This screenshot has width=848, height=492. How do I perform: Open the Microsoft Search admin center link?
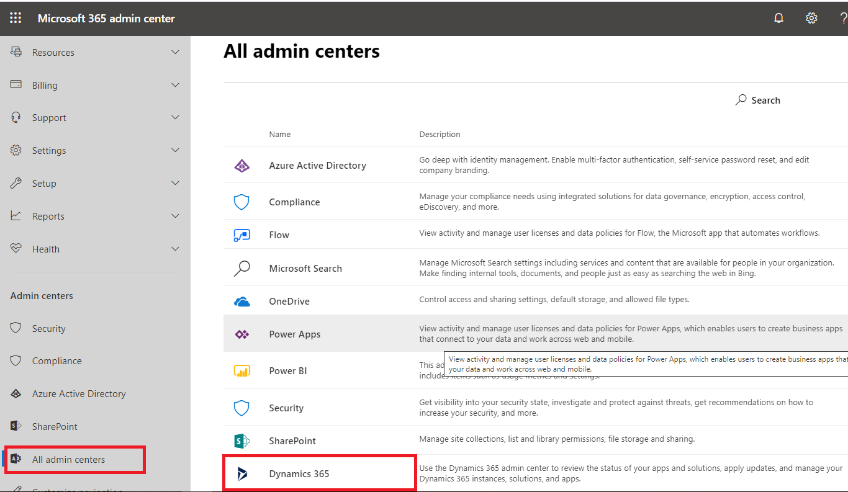[x=305, y=269]
